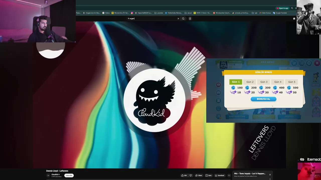Screen dimensions: 321x180
Task: Click the webcam overlay of the streamer
Action: tap(38, 21)
